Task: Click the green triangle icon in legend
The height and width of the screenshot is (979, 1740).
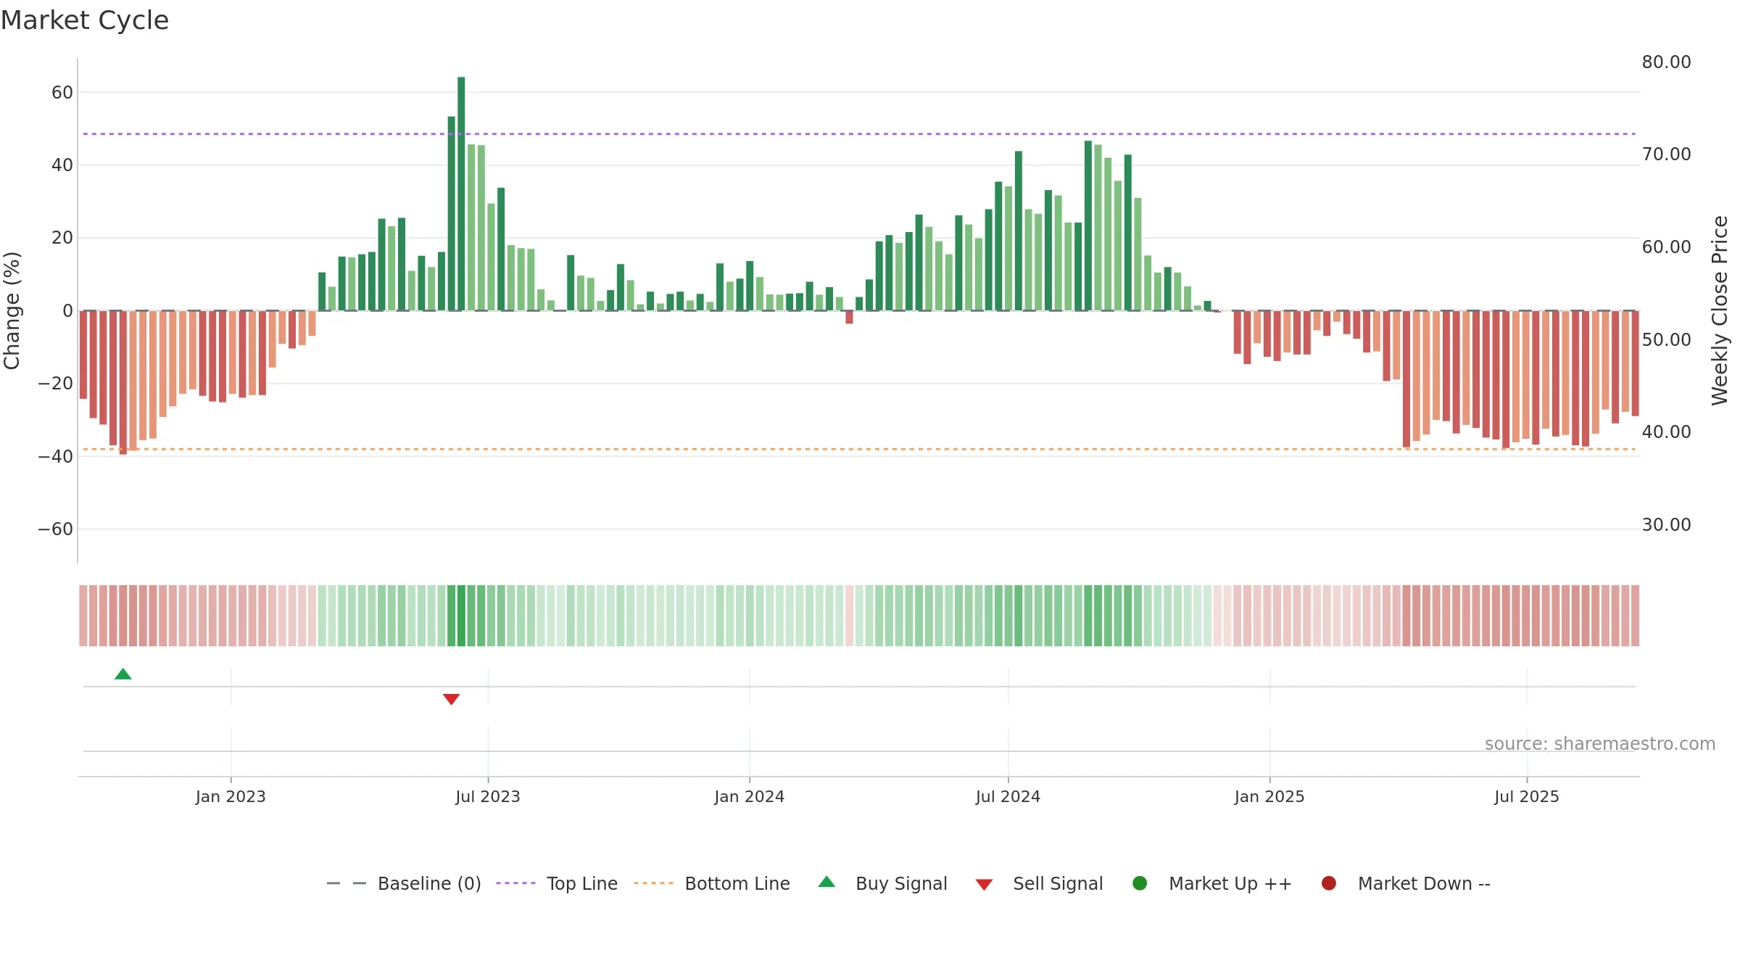Action: [826, 882]
